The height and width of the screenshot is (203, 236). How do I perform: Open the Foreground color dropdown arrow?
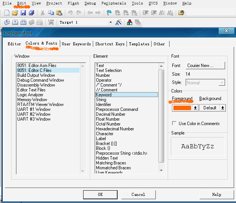click(x=195, y=108)
